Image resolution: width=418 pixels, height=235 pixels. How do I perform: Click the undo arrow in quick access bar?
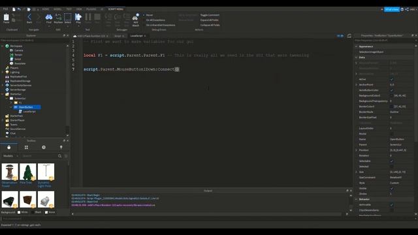(19, 9)
